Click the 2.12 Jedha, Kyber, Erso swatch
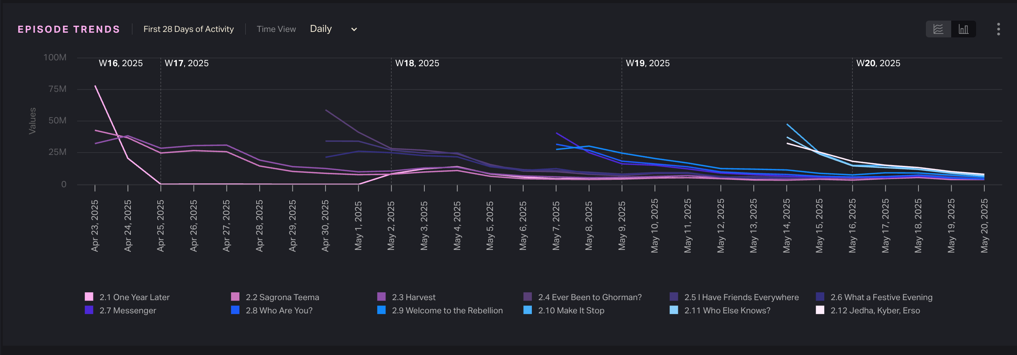This screenshot has width=1017, height=355. coord(820,310)
